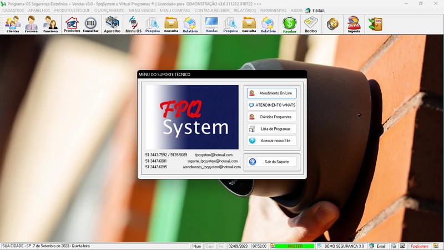Image resolution: width=444 pixels, height=250 pixels.
Task: Open Dúvidas Frequentes from support menu
Action: click(272, 117)
